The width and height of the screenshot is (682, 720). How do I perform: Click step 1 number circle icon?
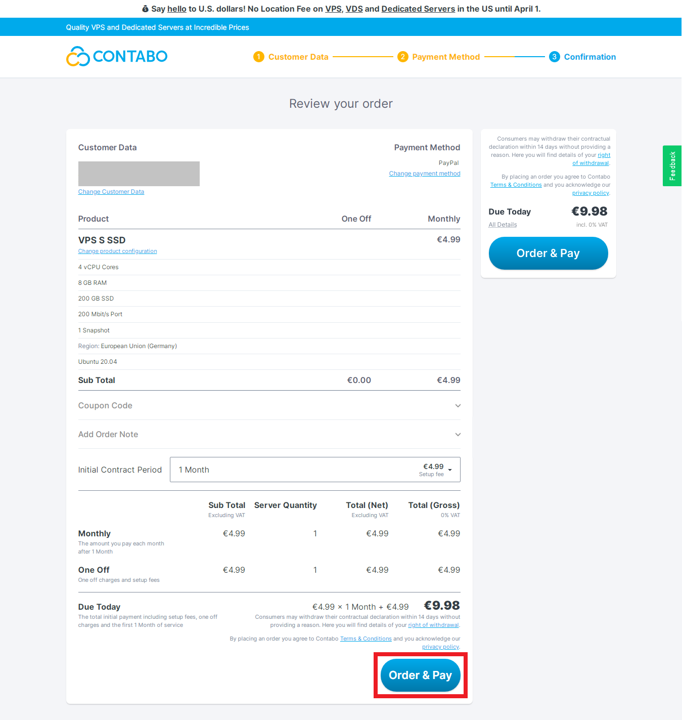click(259, 57)
